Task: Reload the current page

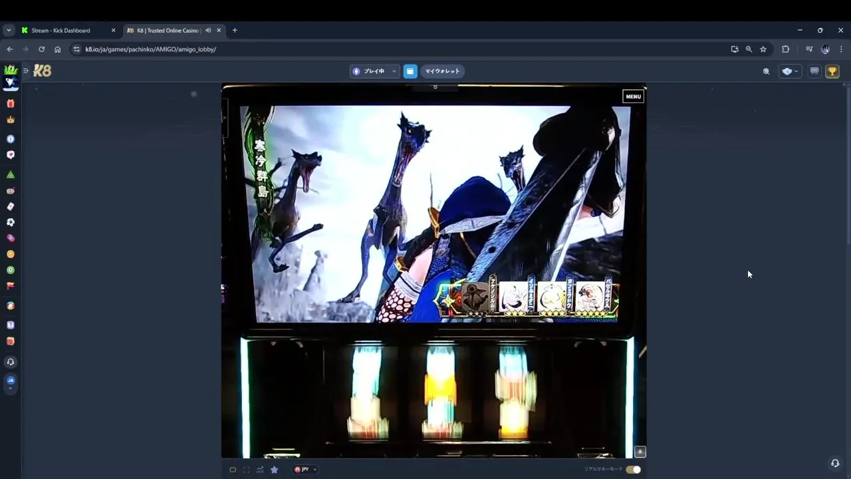Action: coord(41,49)
